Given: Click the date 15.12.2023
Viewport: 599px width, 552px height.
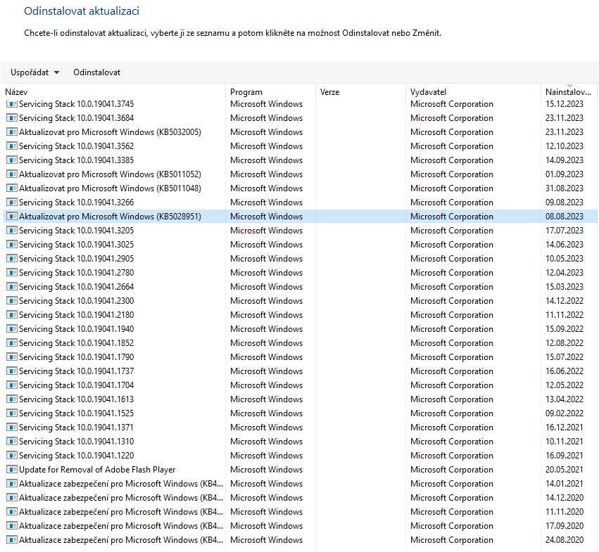Looking at the screenshot, I should (x=565, y=104).
